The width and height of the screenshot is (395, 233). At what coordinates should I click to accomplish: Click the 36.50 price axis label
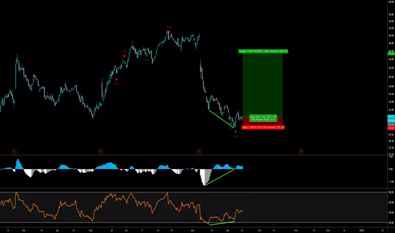click(391, 94)
